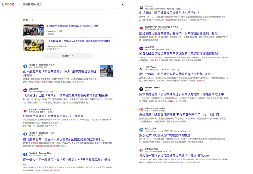The image size is (253, 174).
Task: Click YouTube favicon for 台灣麻將最大黨 result
Action: pyautogui.click(x=25, y=110)
